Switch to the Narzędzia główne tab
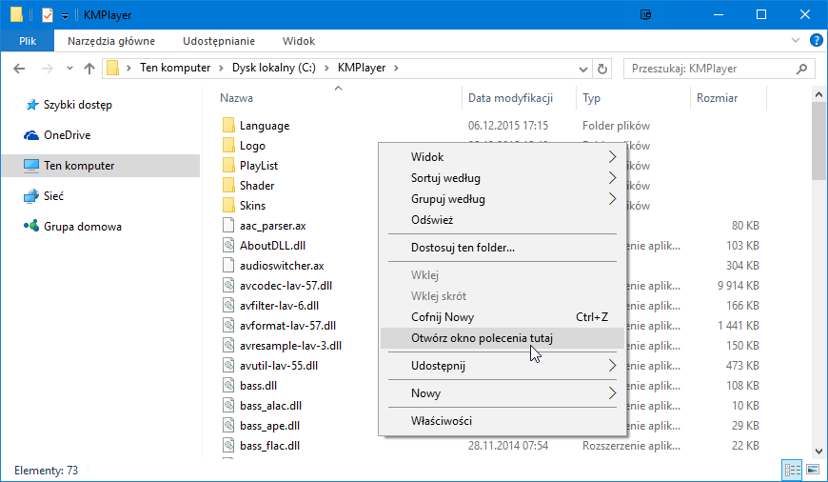 click(111, 41)
